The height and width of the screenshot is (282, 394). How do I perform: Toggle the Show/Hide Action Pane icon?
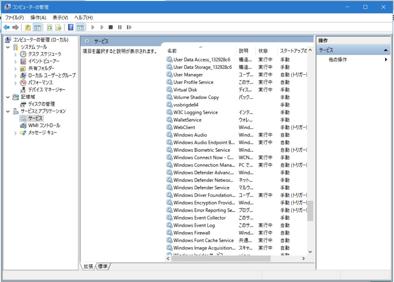tap(80, 27)
